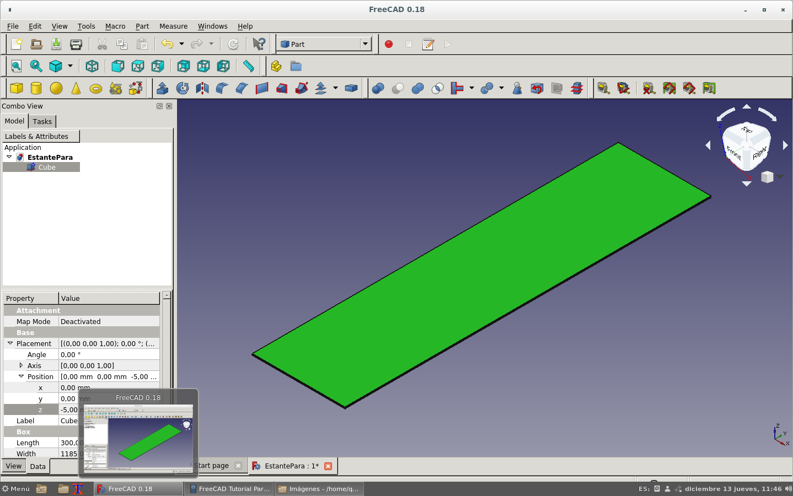This screenshot has width=793, height=496.
Task: Open the Measure menu
Action: pyautogui.click(x=174, y=26)
